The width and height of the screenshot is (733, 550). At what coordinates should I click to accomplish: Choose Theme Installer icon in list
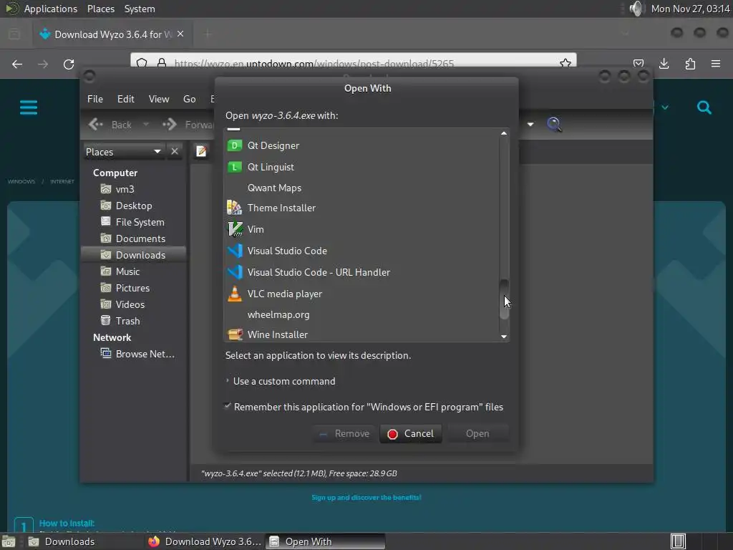pyautogui.click(x=234, y=207)
